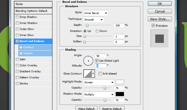Image resolution: width=187 pixels, height=110 pixels.
Task: Open the Shadow Mode dropdown showing Multiply
Action: click(x=99, y=94)
